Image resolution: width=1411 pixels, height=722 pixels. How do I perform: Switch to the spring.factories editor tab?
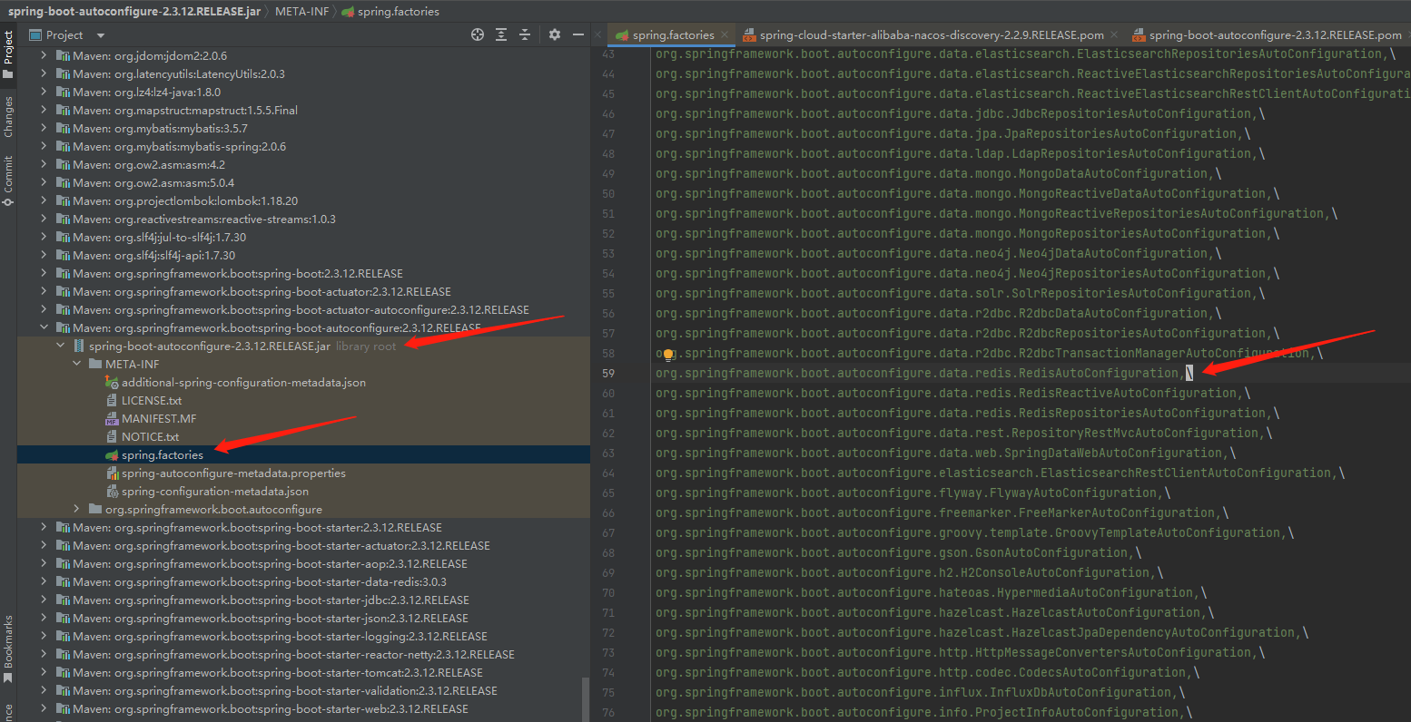(x=673, y=35)
